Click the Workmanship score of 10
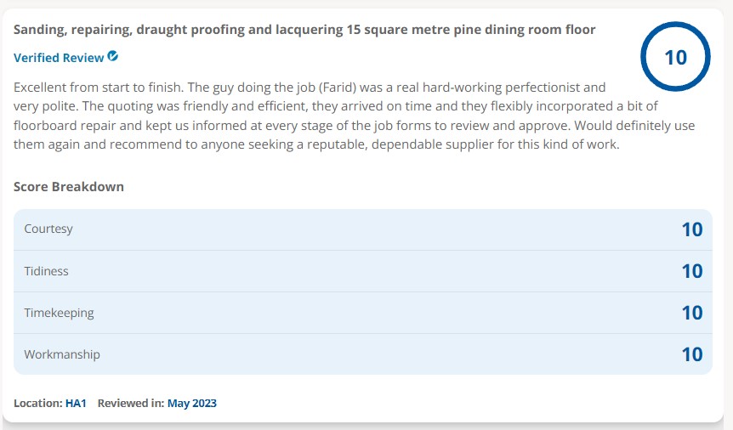The height and width of the screenshot is (430, 733). (x=691, y=354)
